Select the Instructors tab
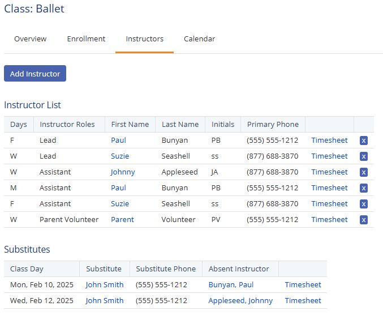Viewport: 383px width, 315px height. tap(144, 39)
